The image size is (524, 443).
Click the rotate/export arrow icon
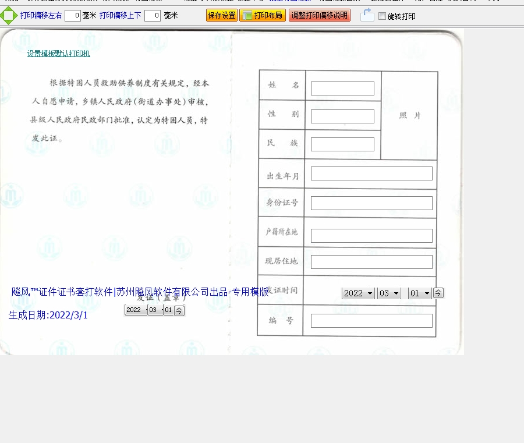(367, 15)
